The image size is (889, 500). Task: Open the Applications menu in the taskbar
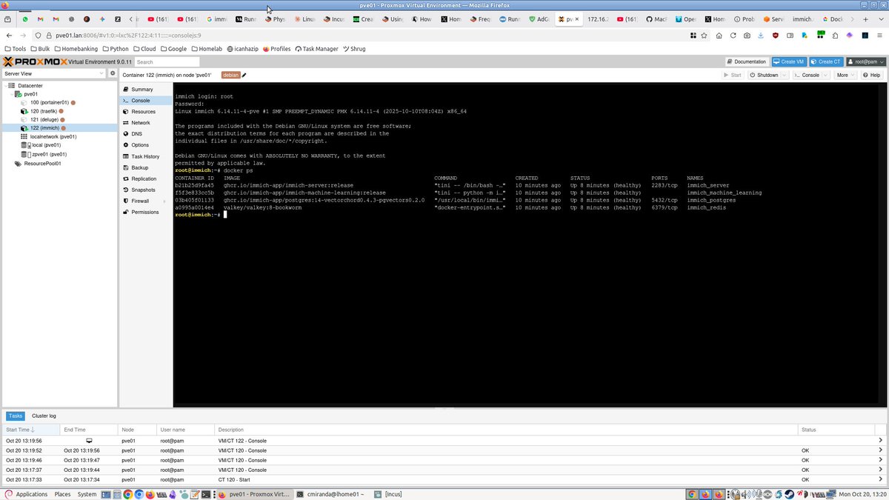pyautogui.click(x=26, y=494)
